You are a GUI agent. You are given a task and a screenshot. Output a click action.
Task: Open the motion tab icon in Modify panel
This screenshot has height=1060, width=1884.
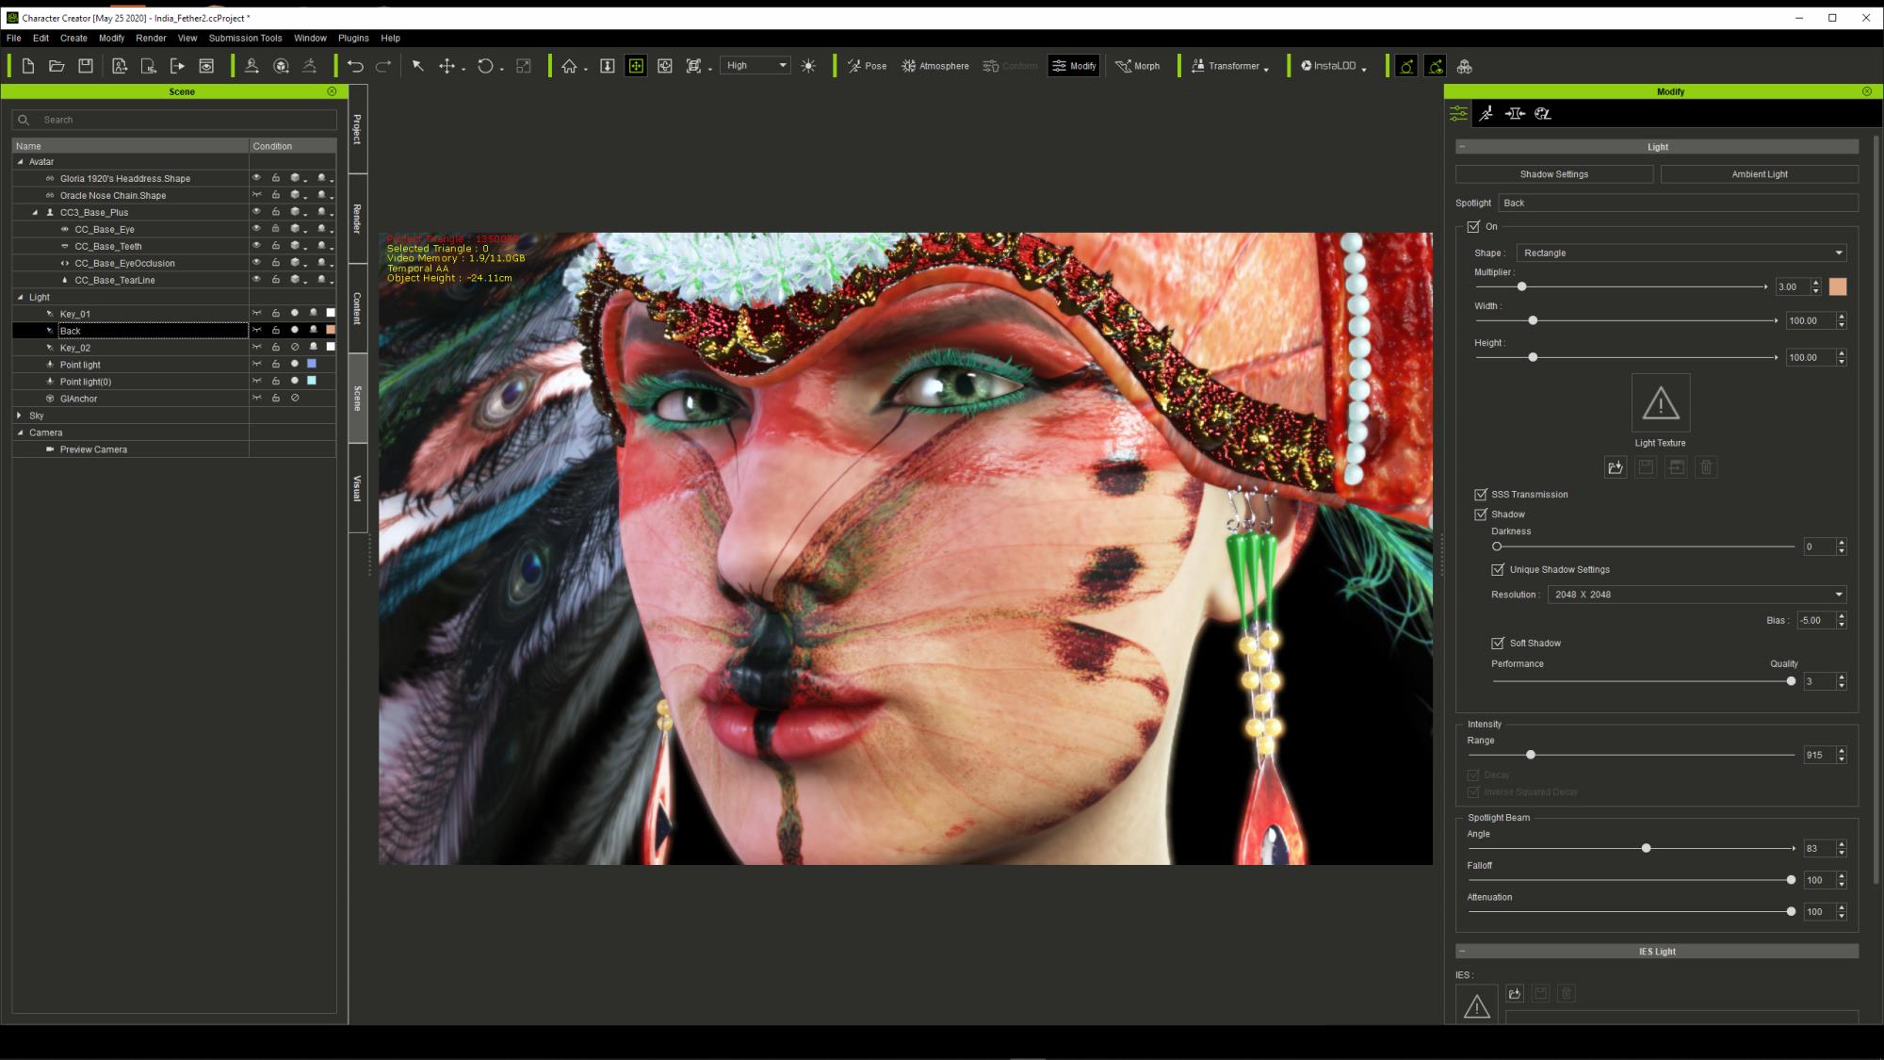[1486, 114]
